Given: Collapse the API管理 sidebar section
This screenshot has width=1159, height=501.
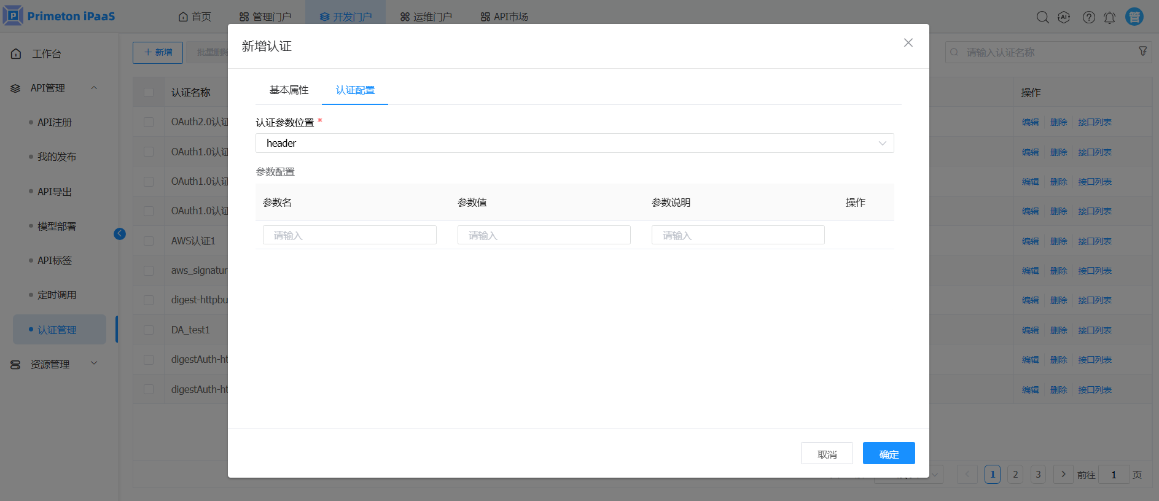Looking at the screenshot, I should click(94, 88).
